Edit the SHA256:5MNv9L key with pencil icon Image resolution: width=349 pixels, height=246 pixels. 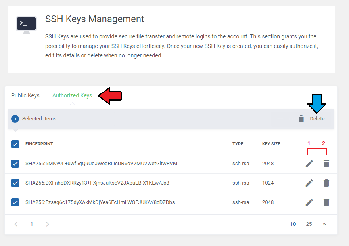[309, 164]
